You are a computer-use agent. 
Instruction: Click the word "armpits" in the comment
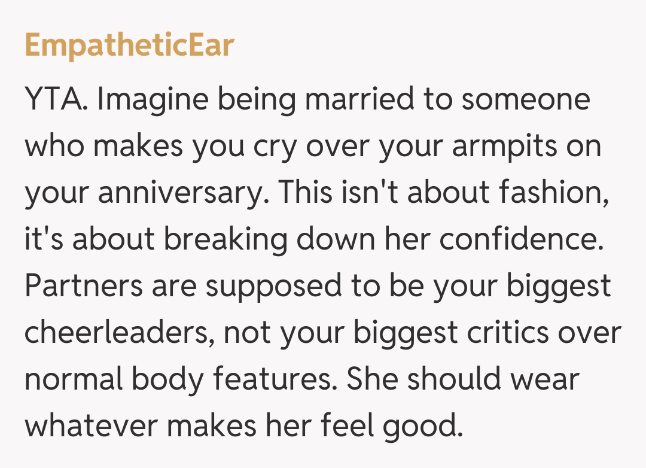pyautogui.click(x=499, y=147)
